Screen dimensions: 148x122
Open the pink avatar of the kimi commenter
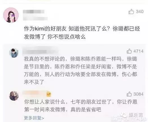[11, 15]
